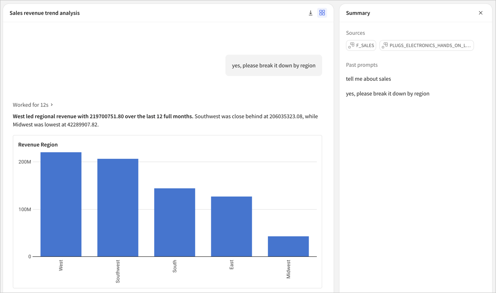Click the South bar in the chart

tap(175, 222)
